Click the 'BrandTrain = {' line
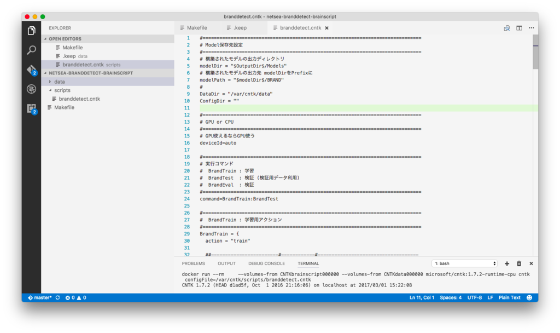 pos(219,234)
